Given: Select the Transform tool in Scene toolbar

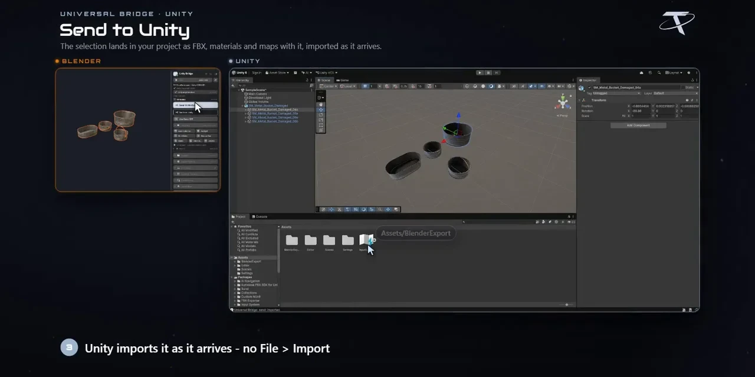Looking at the screenshot, I should point(321,130).
